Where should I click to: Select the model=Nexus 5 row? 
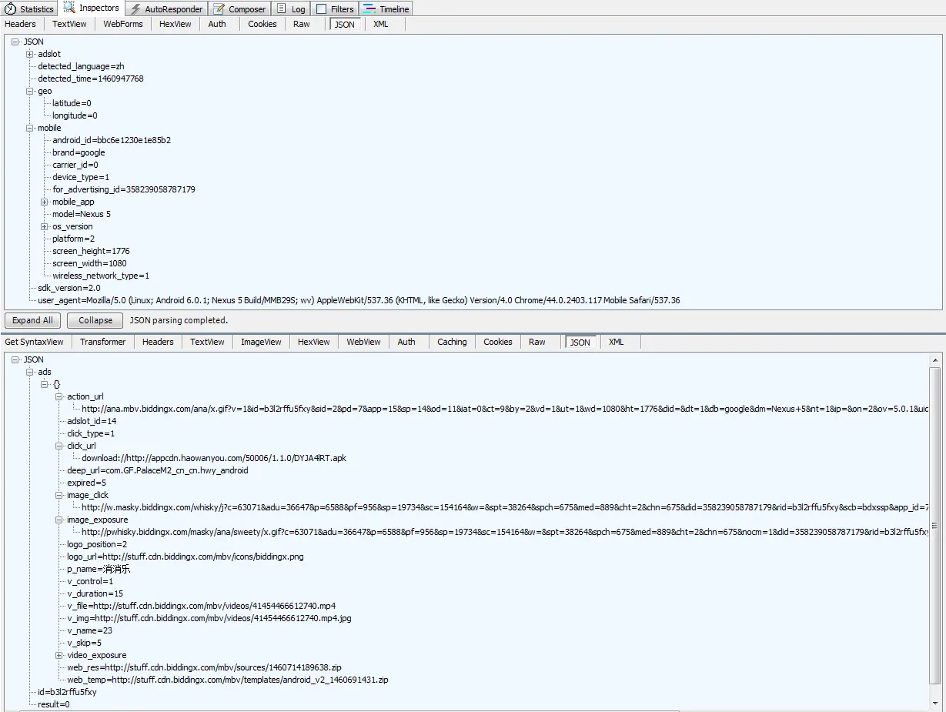point(82,214)
